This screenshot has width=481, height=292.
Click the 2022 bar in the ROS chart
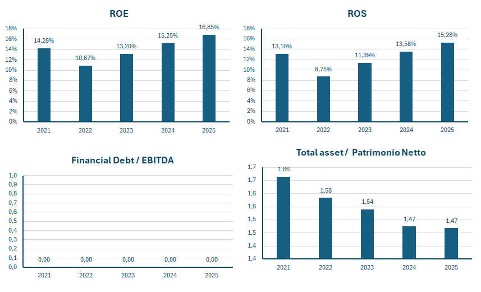pos(323,99)
